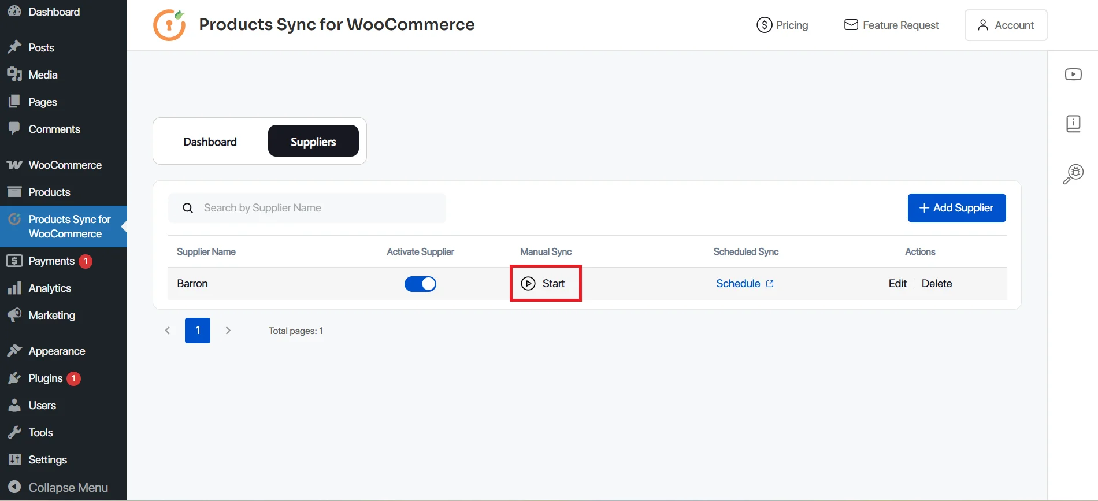Click the Analytics bar chart icon
Image resolution: width=1098 pixels, height=501 pixels.
pos(14,288)
